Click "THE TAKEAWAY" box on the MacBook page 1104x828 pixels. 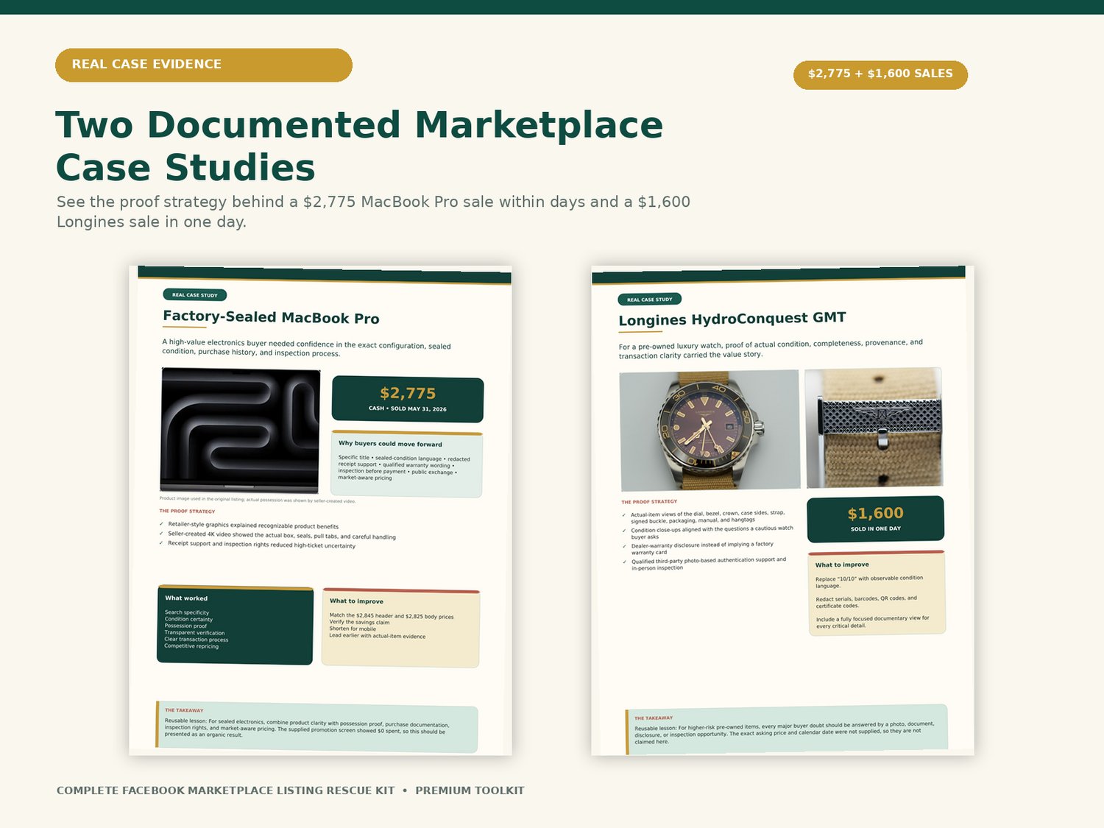pyautogui.click(x=317, y=726)
